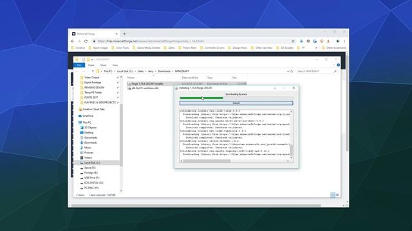
Task: Open FUN FILES & SIDE PROJECTS folder
Action: (100, 103)
